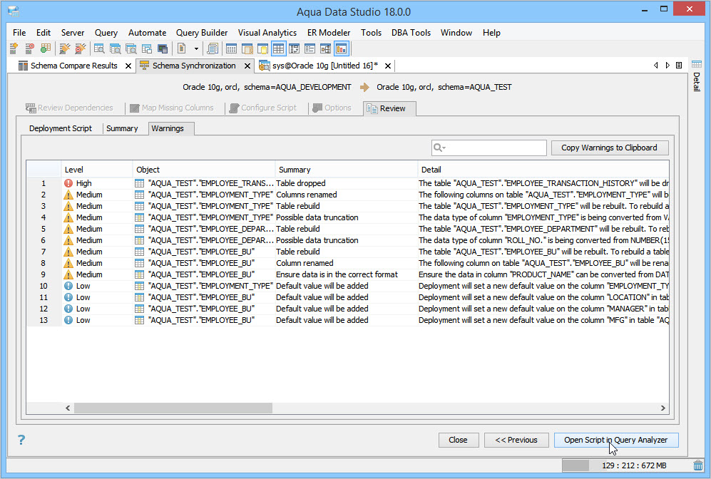Click the window with yellow note icon
The image size is (711, 479).
pyautogui.click(x=262, y=48)
